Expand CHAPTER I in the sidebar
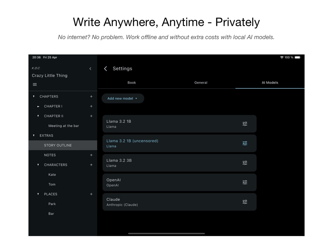Image resolution: width=333 pixels, height=250 pixels. [x=38, y=106]
